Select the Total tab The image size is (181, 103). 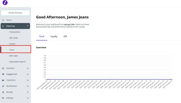[42, 37]
